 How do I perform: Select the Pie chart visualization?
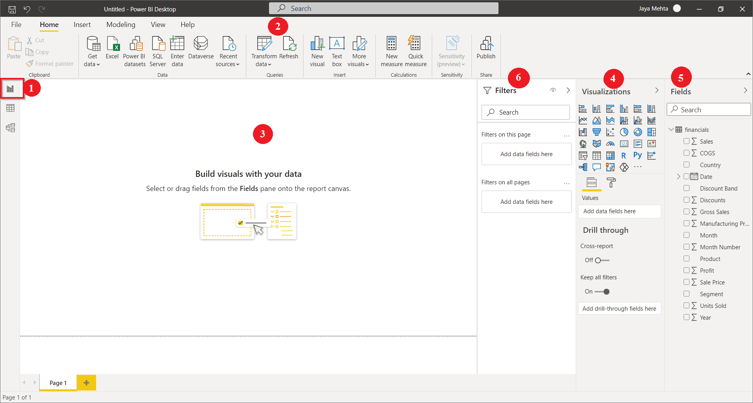[x=624, y=132]
